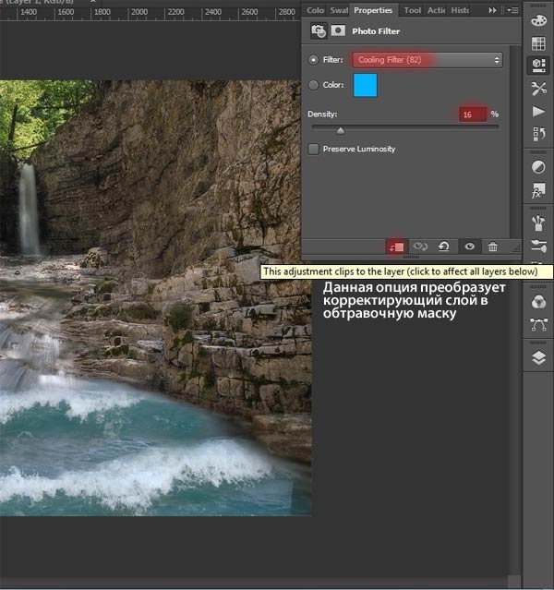Open Styles fx icon in dock
Screen dimensions: 554x590
point(538,190)
